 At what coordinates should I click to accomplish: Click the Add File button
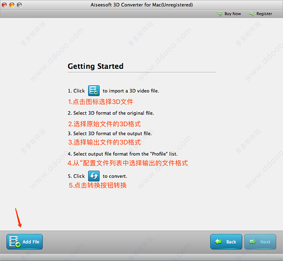click(x=25, y=242)
